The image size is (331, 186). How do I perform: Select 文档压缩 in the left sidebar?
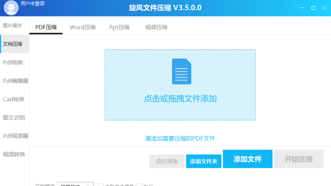13,44
